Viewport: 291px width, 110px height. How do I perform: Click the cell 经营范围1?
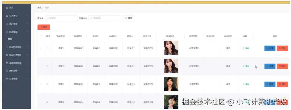coord(194,48)
